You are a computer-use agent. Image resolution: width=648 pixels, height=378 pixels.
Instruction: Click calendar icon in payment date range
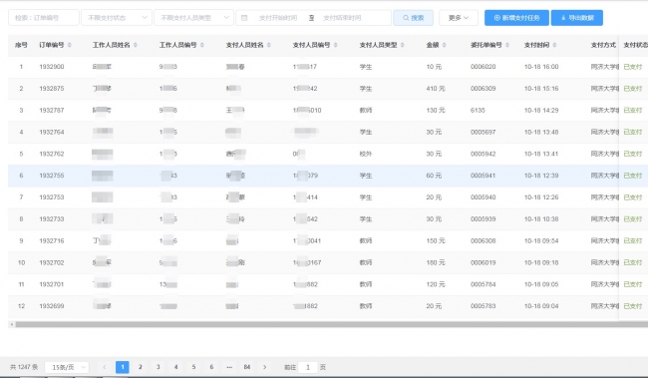[x=244, y=18]
